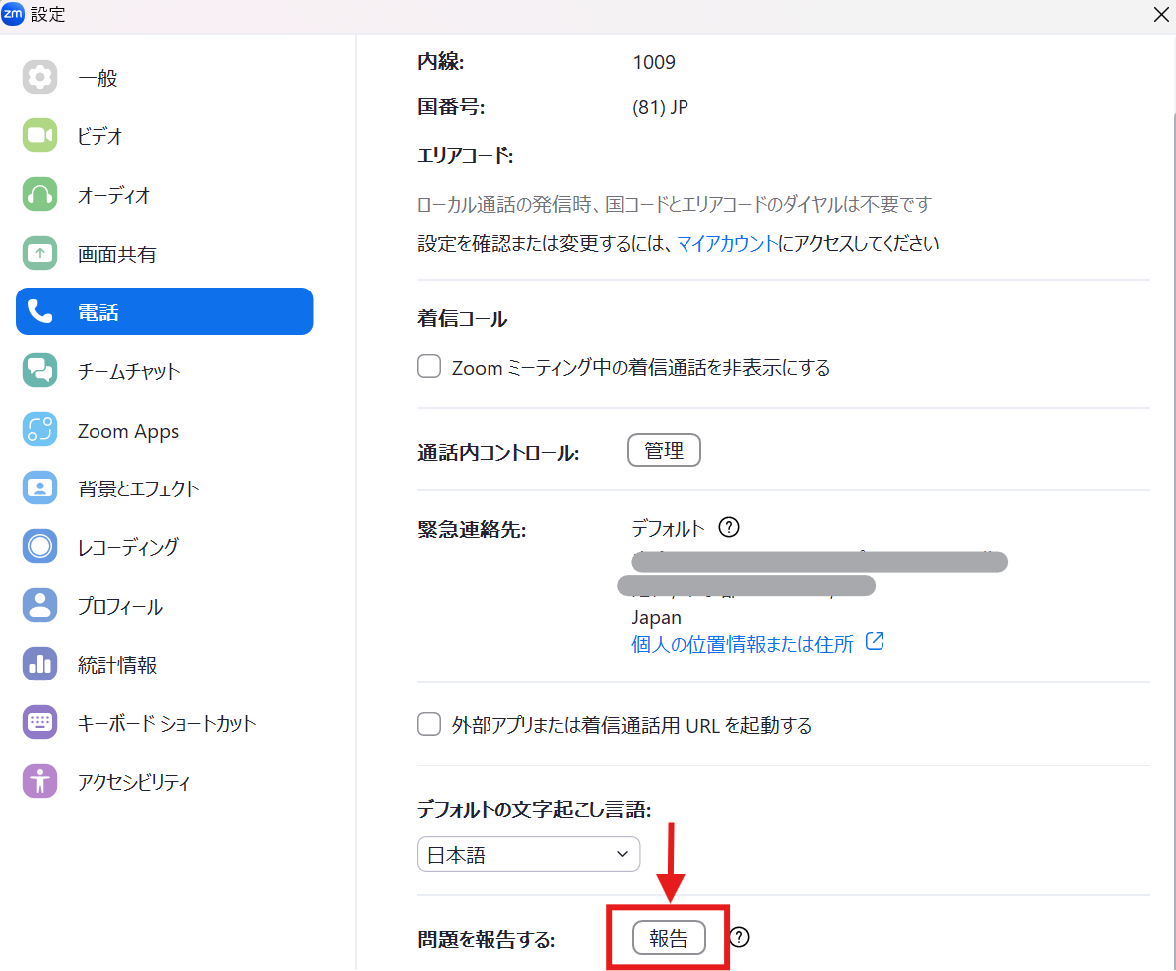Click the extension value 1009
The width and height of the screenshot is (1176, 971).
pos(654,62)
